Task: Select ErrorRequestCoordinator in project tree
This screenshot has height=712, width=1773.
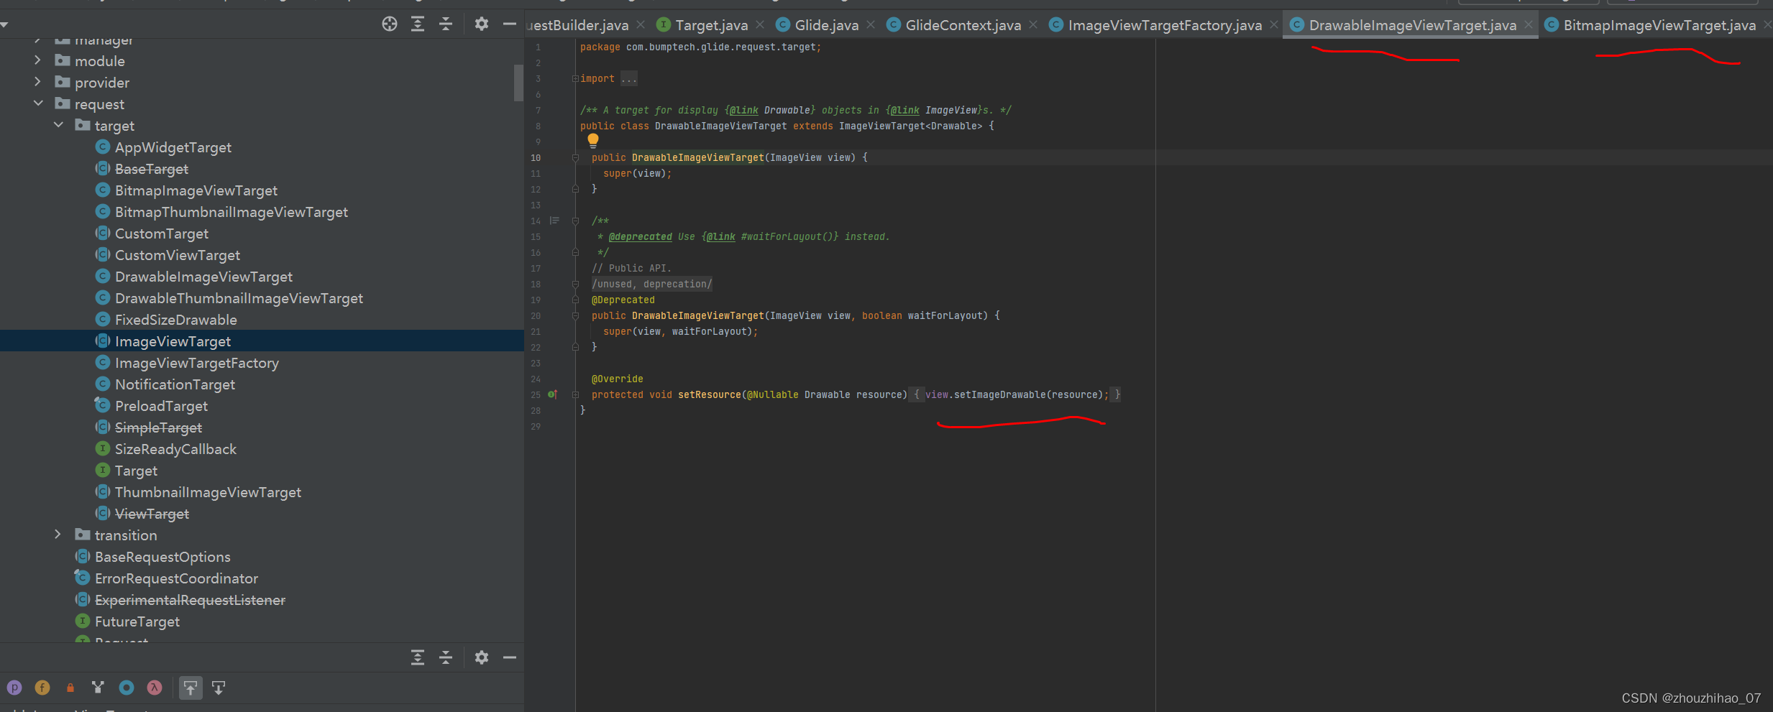Action: tap(176, 578)
